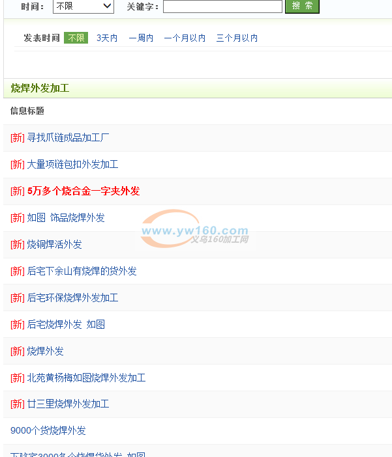Open listing 烧铜焊活外发

[54, 245]
